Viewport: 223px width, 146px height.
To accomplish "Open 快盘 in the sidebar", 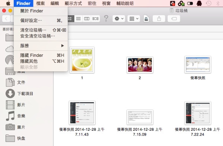I will click(x=21, y=138).
